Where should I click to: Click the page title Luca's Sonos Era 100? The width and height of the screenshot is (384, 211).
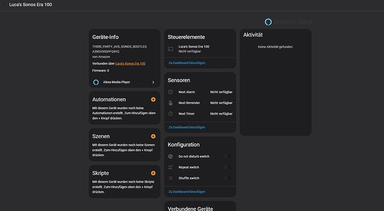coord(31,4)
